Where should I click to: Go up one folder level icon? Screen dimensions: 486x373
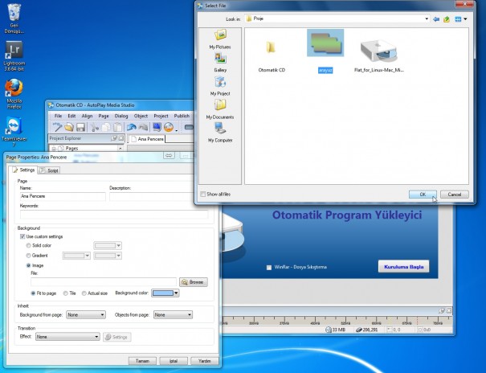tap(447, 19)
